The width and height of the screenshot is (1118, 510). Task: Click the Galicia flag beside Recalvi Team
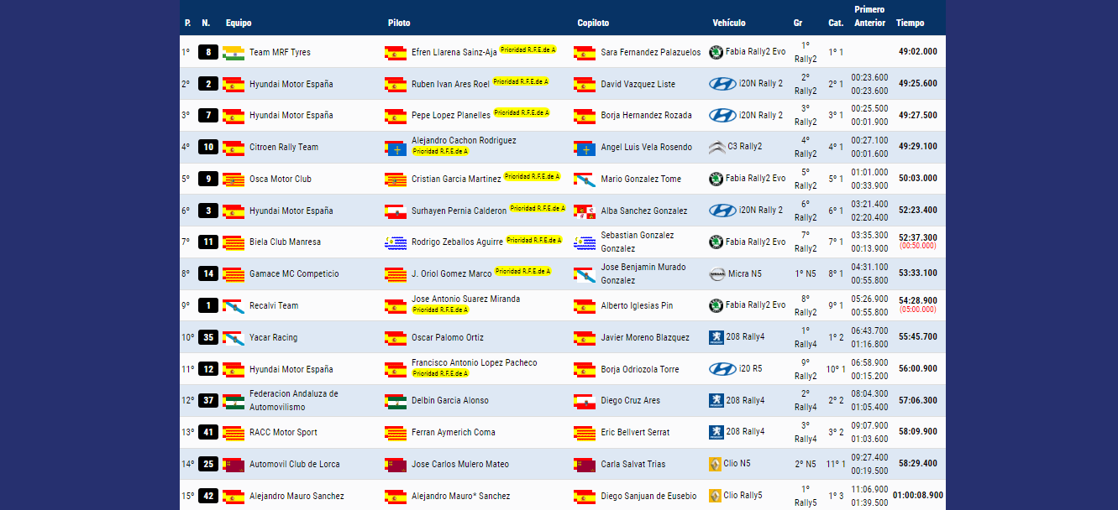click(234, 305)
